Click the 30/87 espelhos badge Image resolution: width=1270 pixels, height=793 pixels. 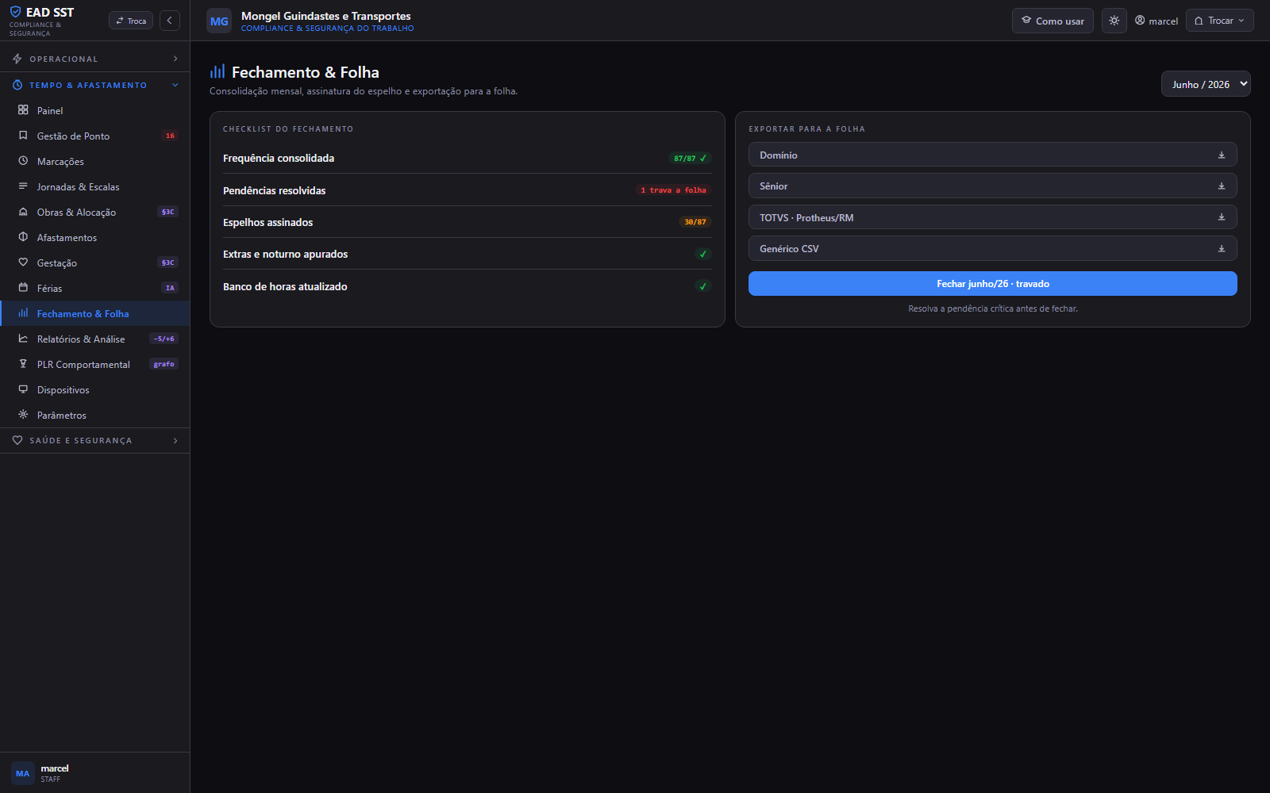(695, 222)
